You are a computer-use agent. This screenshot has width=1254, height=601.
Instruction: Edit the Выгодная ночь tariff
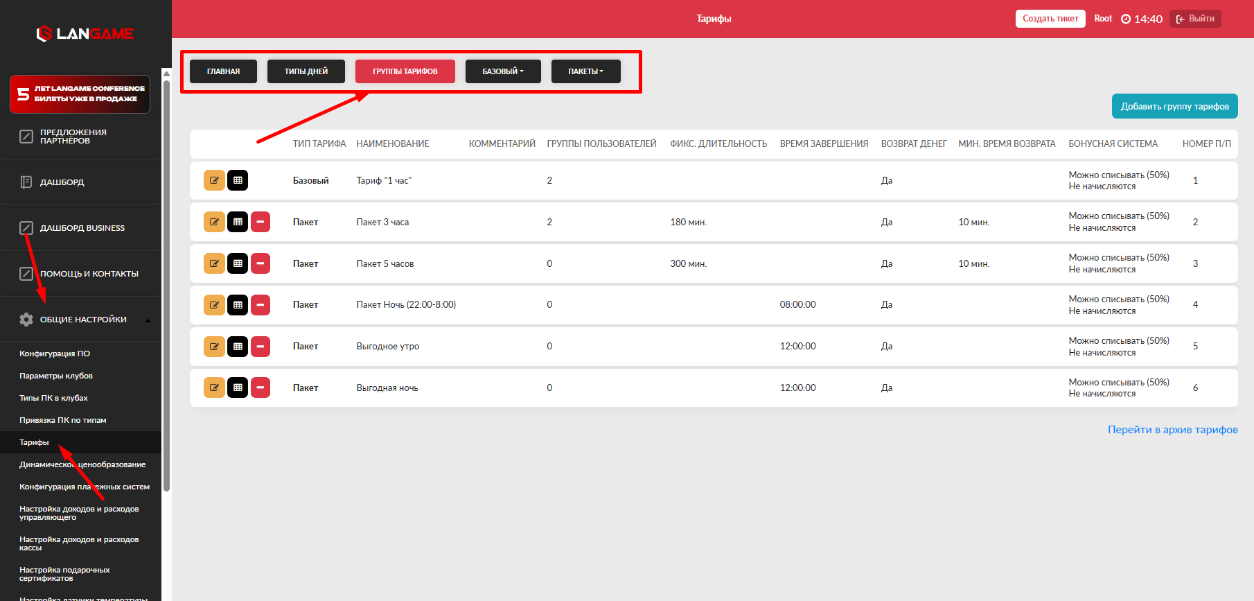pyautogui.click(x=214, y=387)
